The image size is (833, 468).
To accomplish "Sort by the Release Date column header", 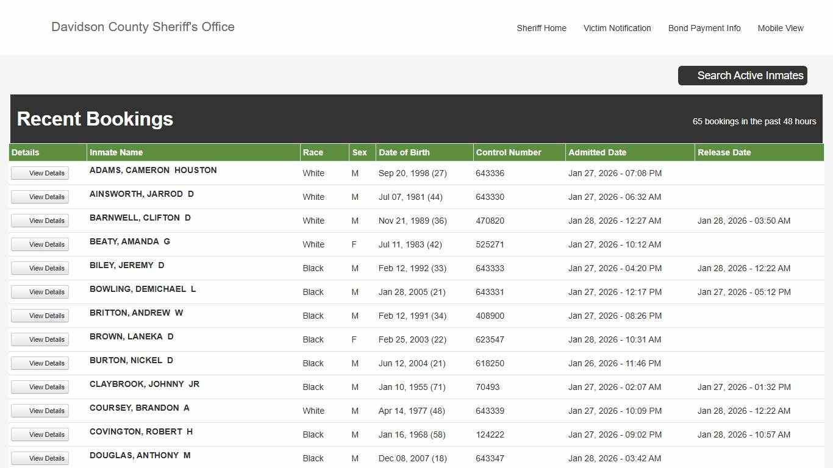I will (x=724, y=152).
